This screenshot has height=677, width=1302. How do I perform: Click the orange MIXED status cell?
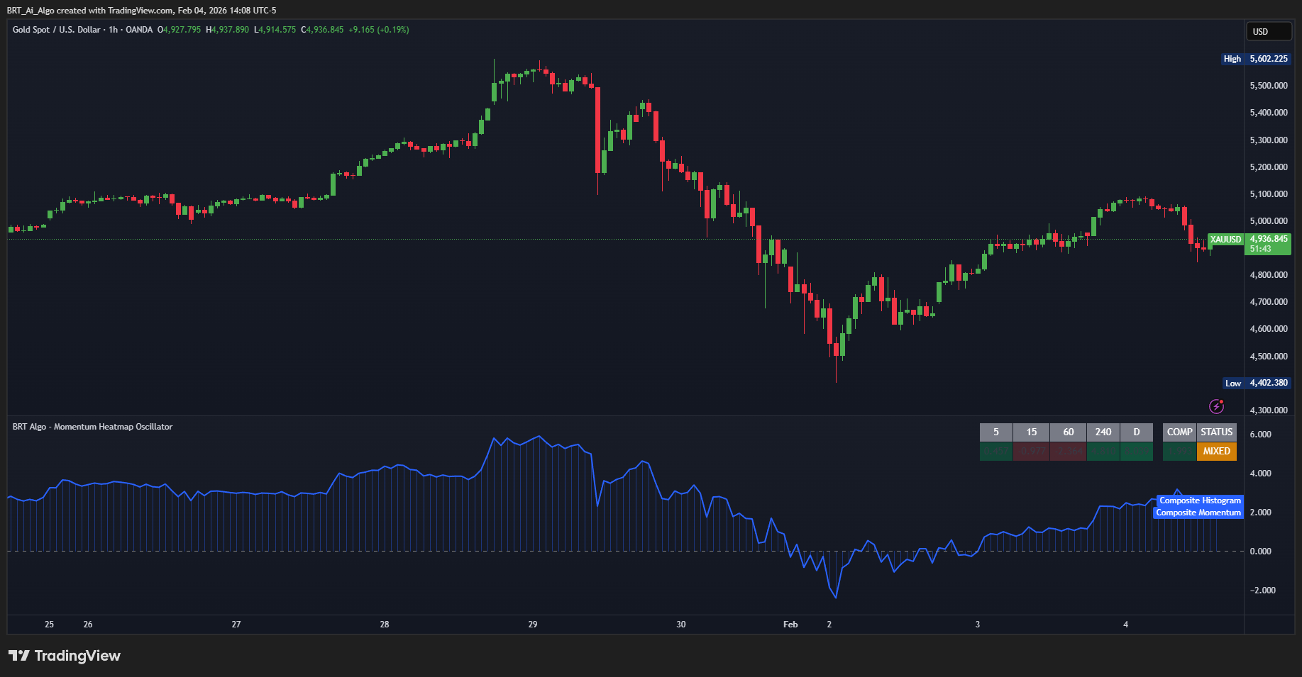point(1216,452)
